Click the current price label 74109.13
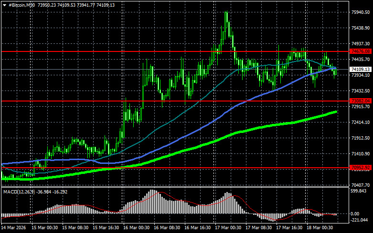 (361, 69)
